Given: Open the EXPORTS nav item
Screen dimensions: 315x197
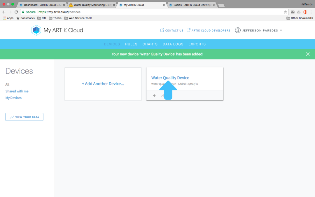Looking at the screenshot, I should click(197, 44).
